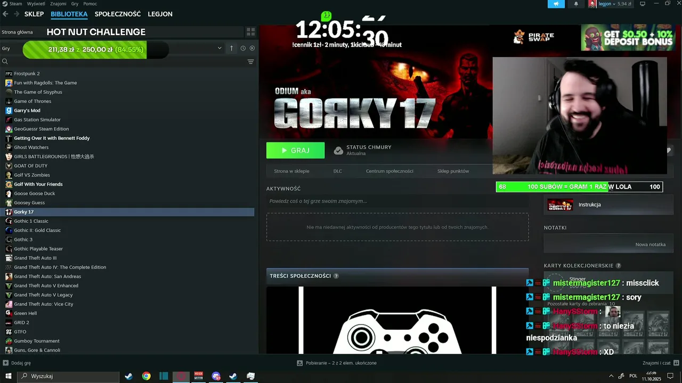Viewport: 682px width, 383px height.
Task: Toggle ready-to-play games filter
Action: (x=252, y=48)
